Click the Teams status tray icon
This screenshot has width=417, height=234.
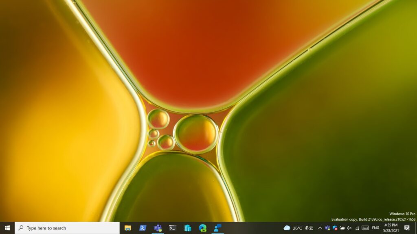click(327, 228)
